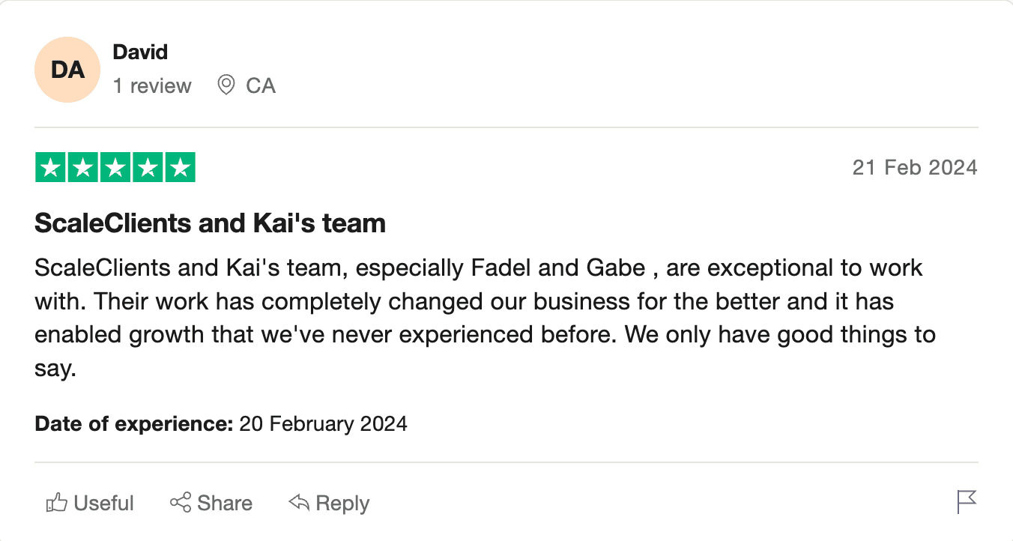Click the third green rating star
1013x541 pixels.
tap(115, 167)
